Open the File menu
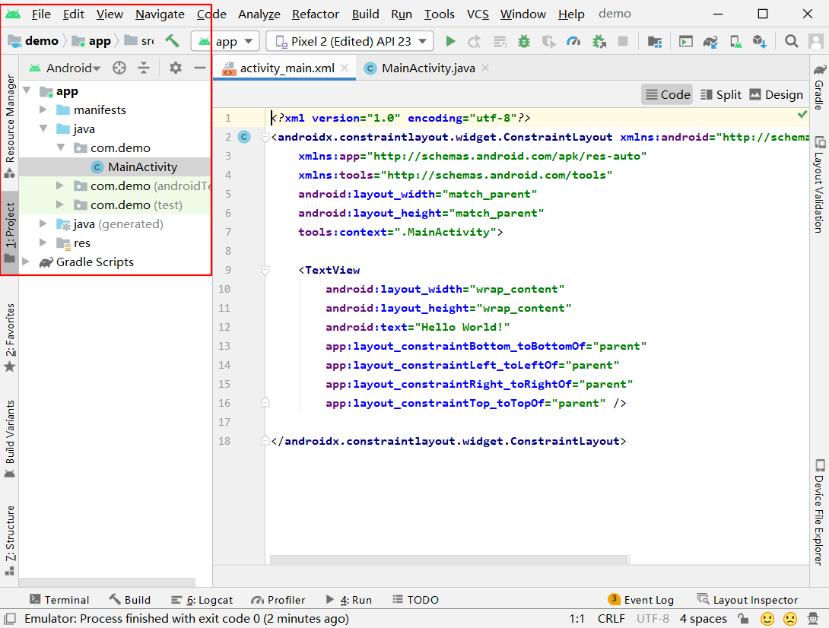This screenshot has height=628, width=829. coord(41,14)
